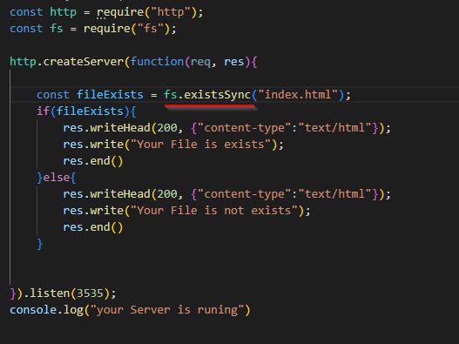Click the 'if' keyword
Image resolution: width=459 pixels, height=344 pixels.
point(43,111)
